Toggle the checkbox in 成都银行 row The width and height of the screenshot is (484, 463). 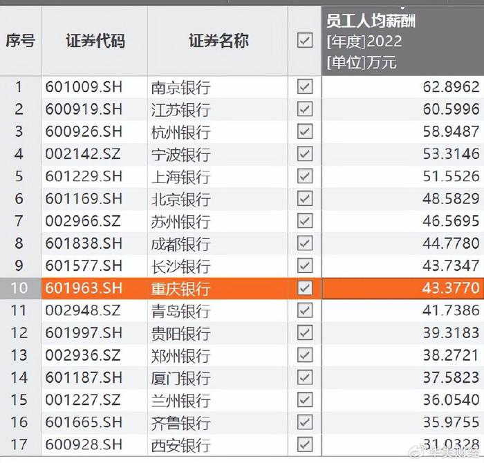tap(305, 243)
